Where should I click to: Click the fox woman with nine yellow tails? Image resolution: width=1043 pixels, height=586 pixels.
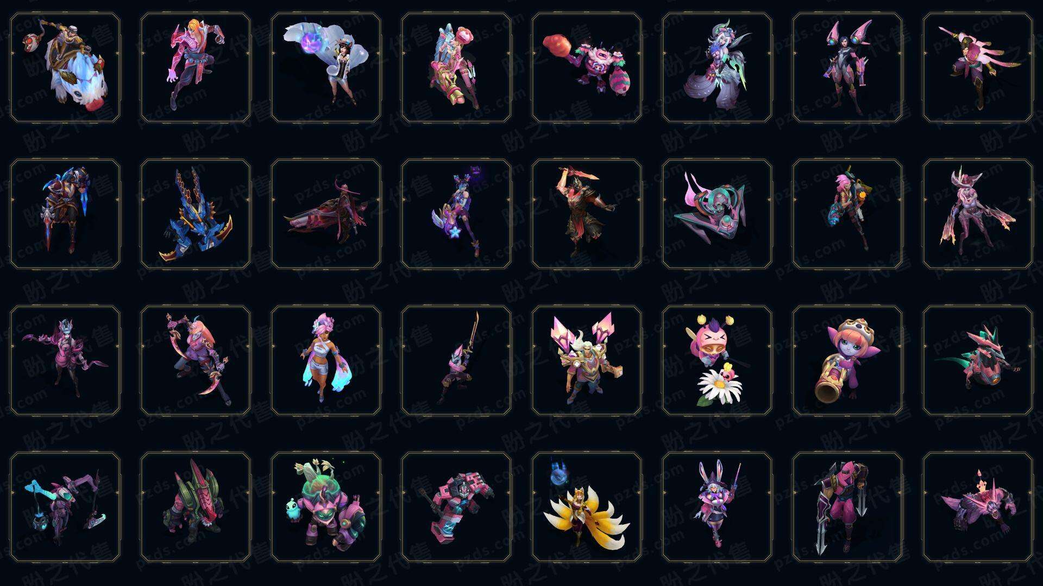coord(587,507)
